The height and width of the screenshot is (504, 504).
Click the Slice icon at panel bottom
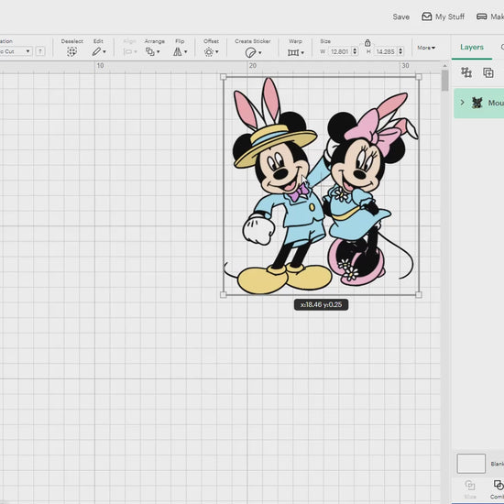point(469,485)
